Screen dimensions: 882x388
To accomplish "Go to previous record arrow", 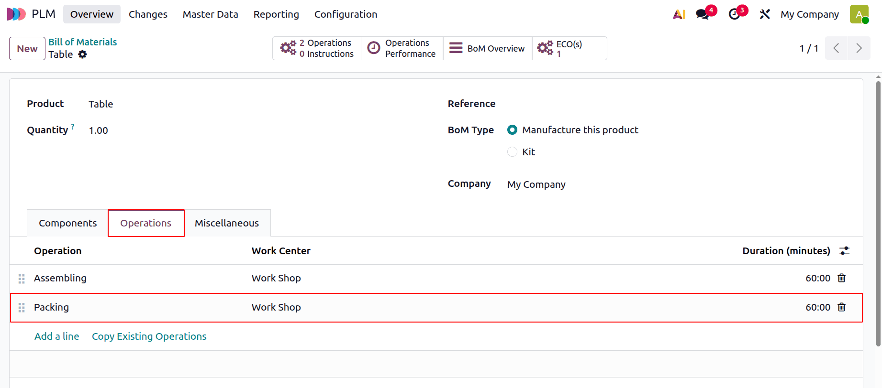I will tap(837, 48).
